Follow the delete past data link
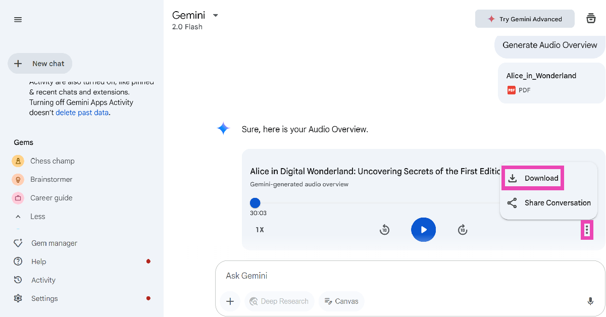The width and height of the screenshot is (606, 317). click(x=82, y=113)
